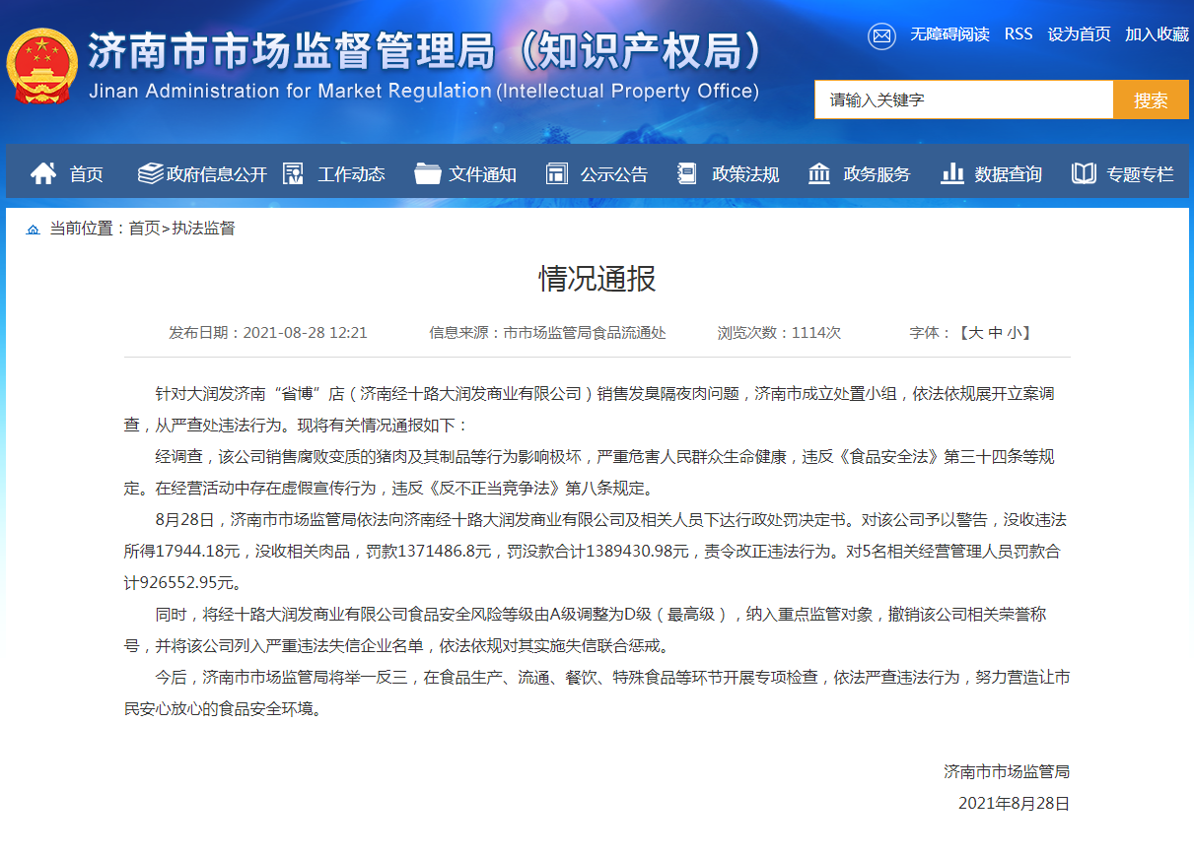
Task: Open the RSS link
Action: (1018, 34)
